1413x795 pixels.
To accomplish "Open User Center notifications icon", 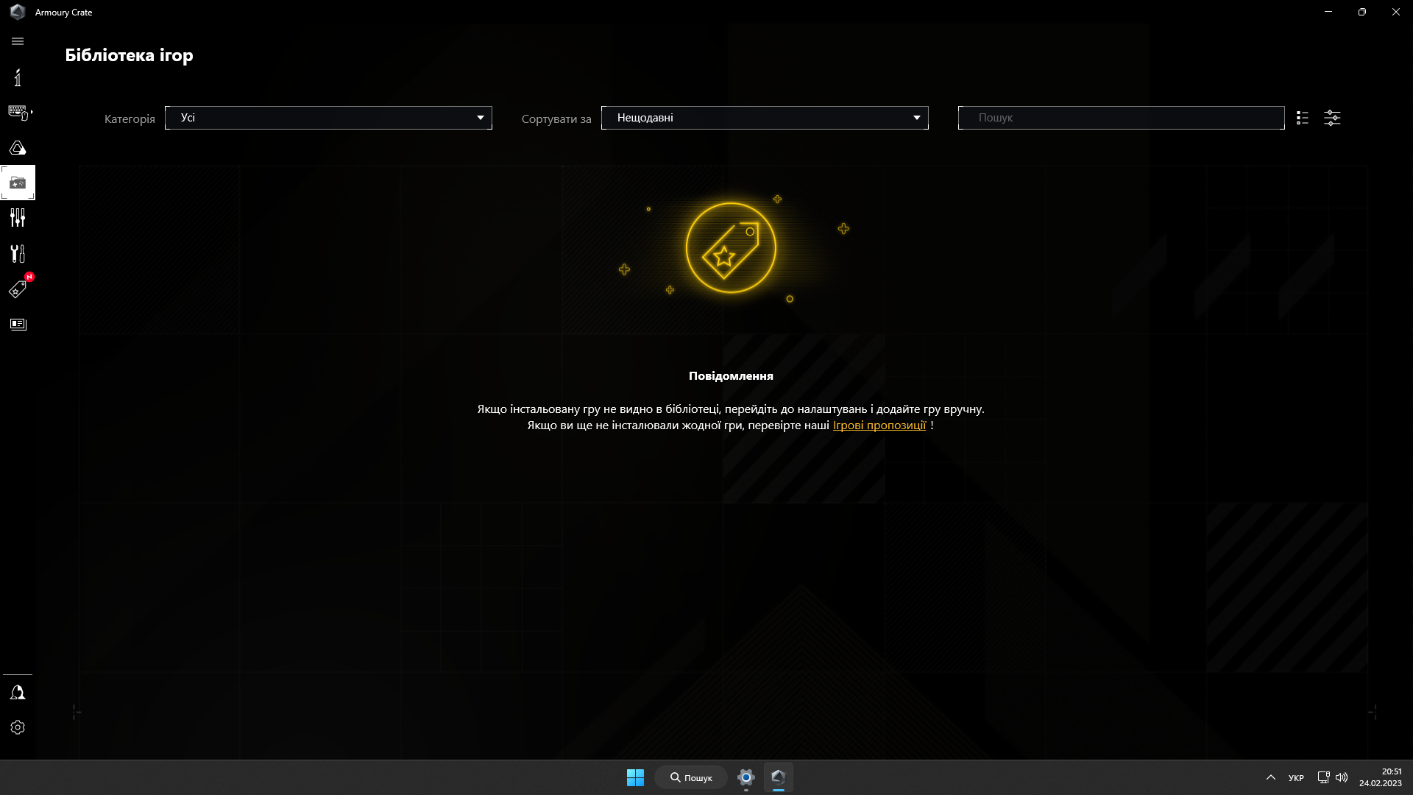I will pos(18,693).
